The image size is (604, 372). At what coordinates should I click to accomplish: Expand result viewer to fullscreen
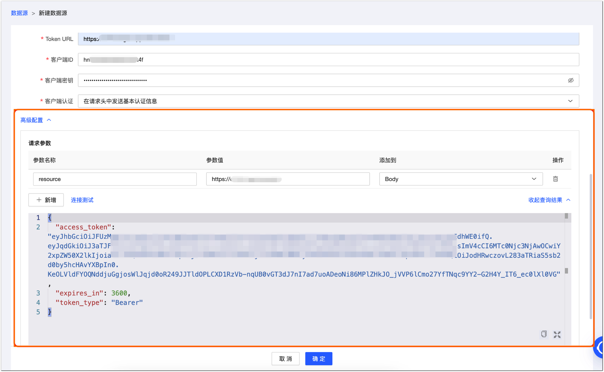pos(557,334)
